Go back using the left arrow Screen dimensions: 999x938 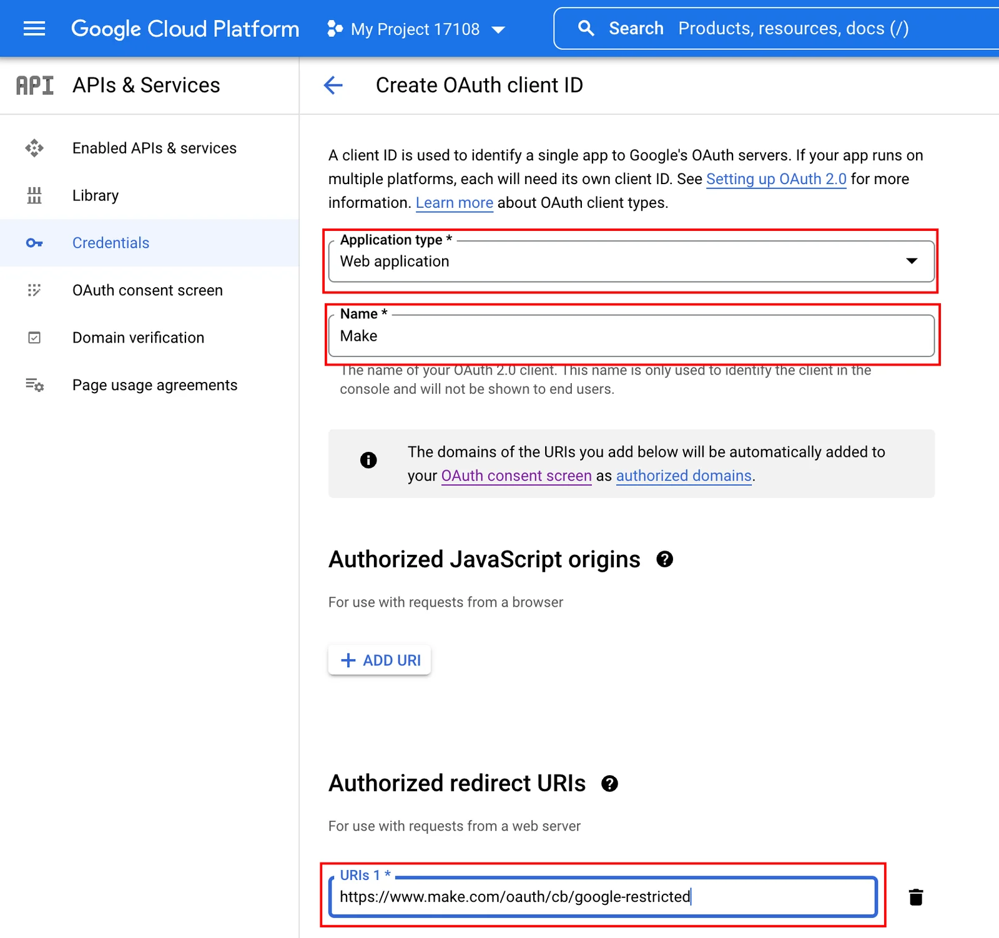[x=333, y=85]
